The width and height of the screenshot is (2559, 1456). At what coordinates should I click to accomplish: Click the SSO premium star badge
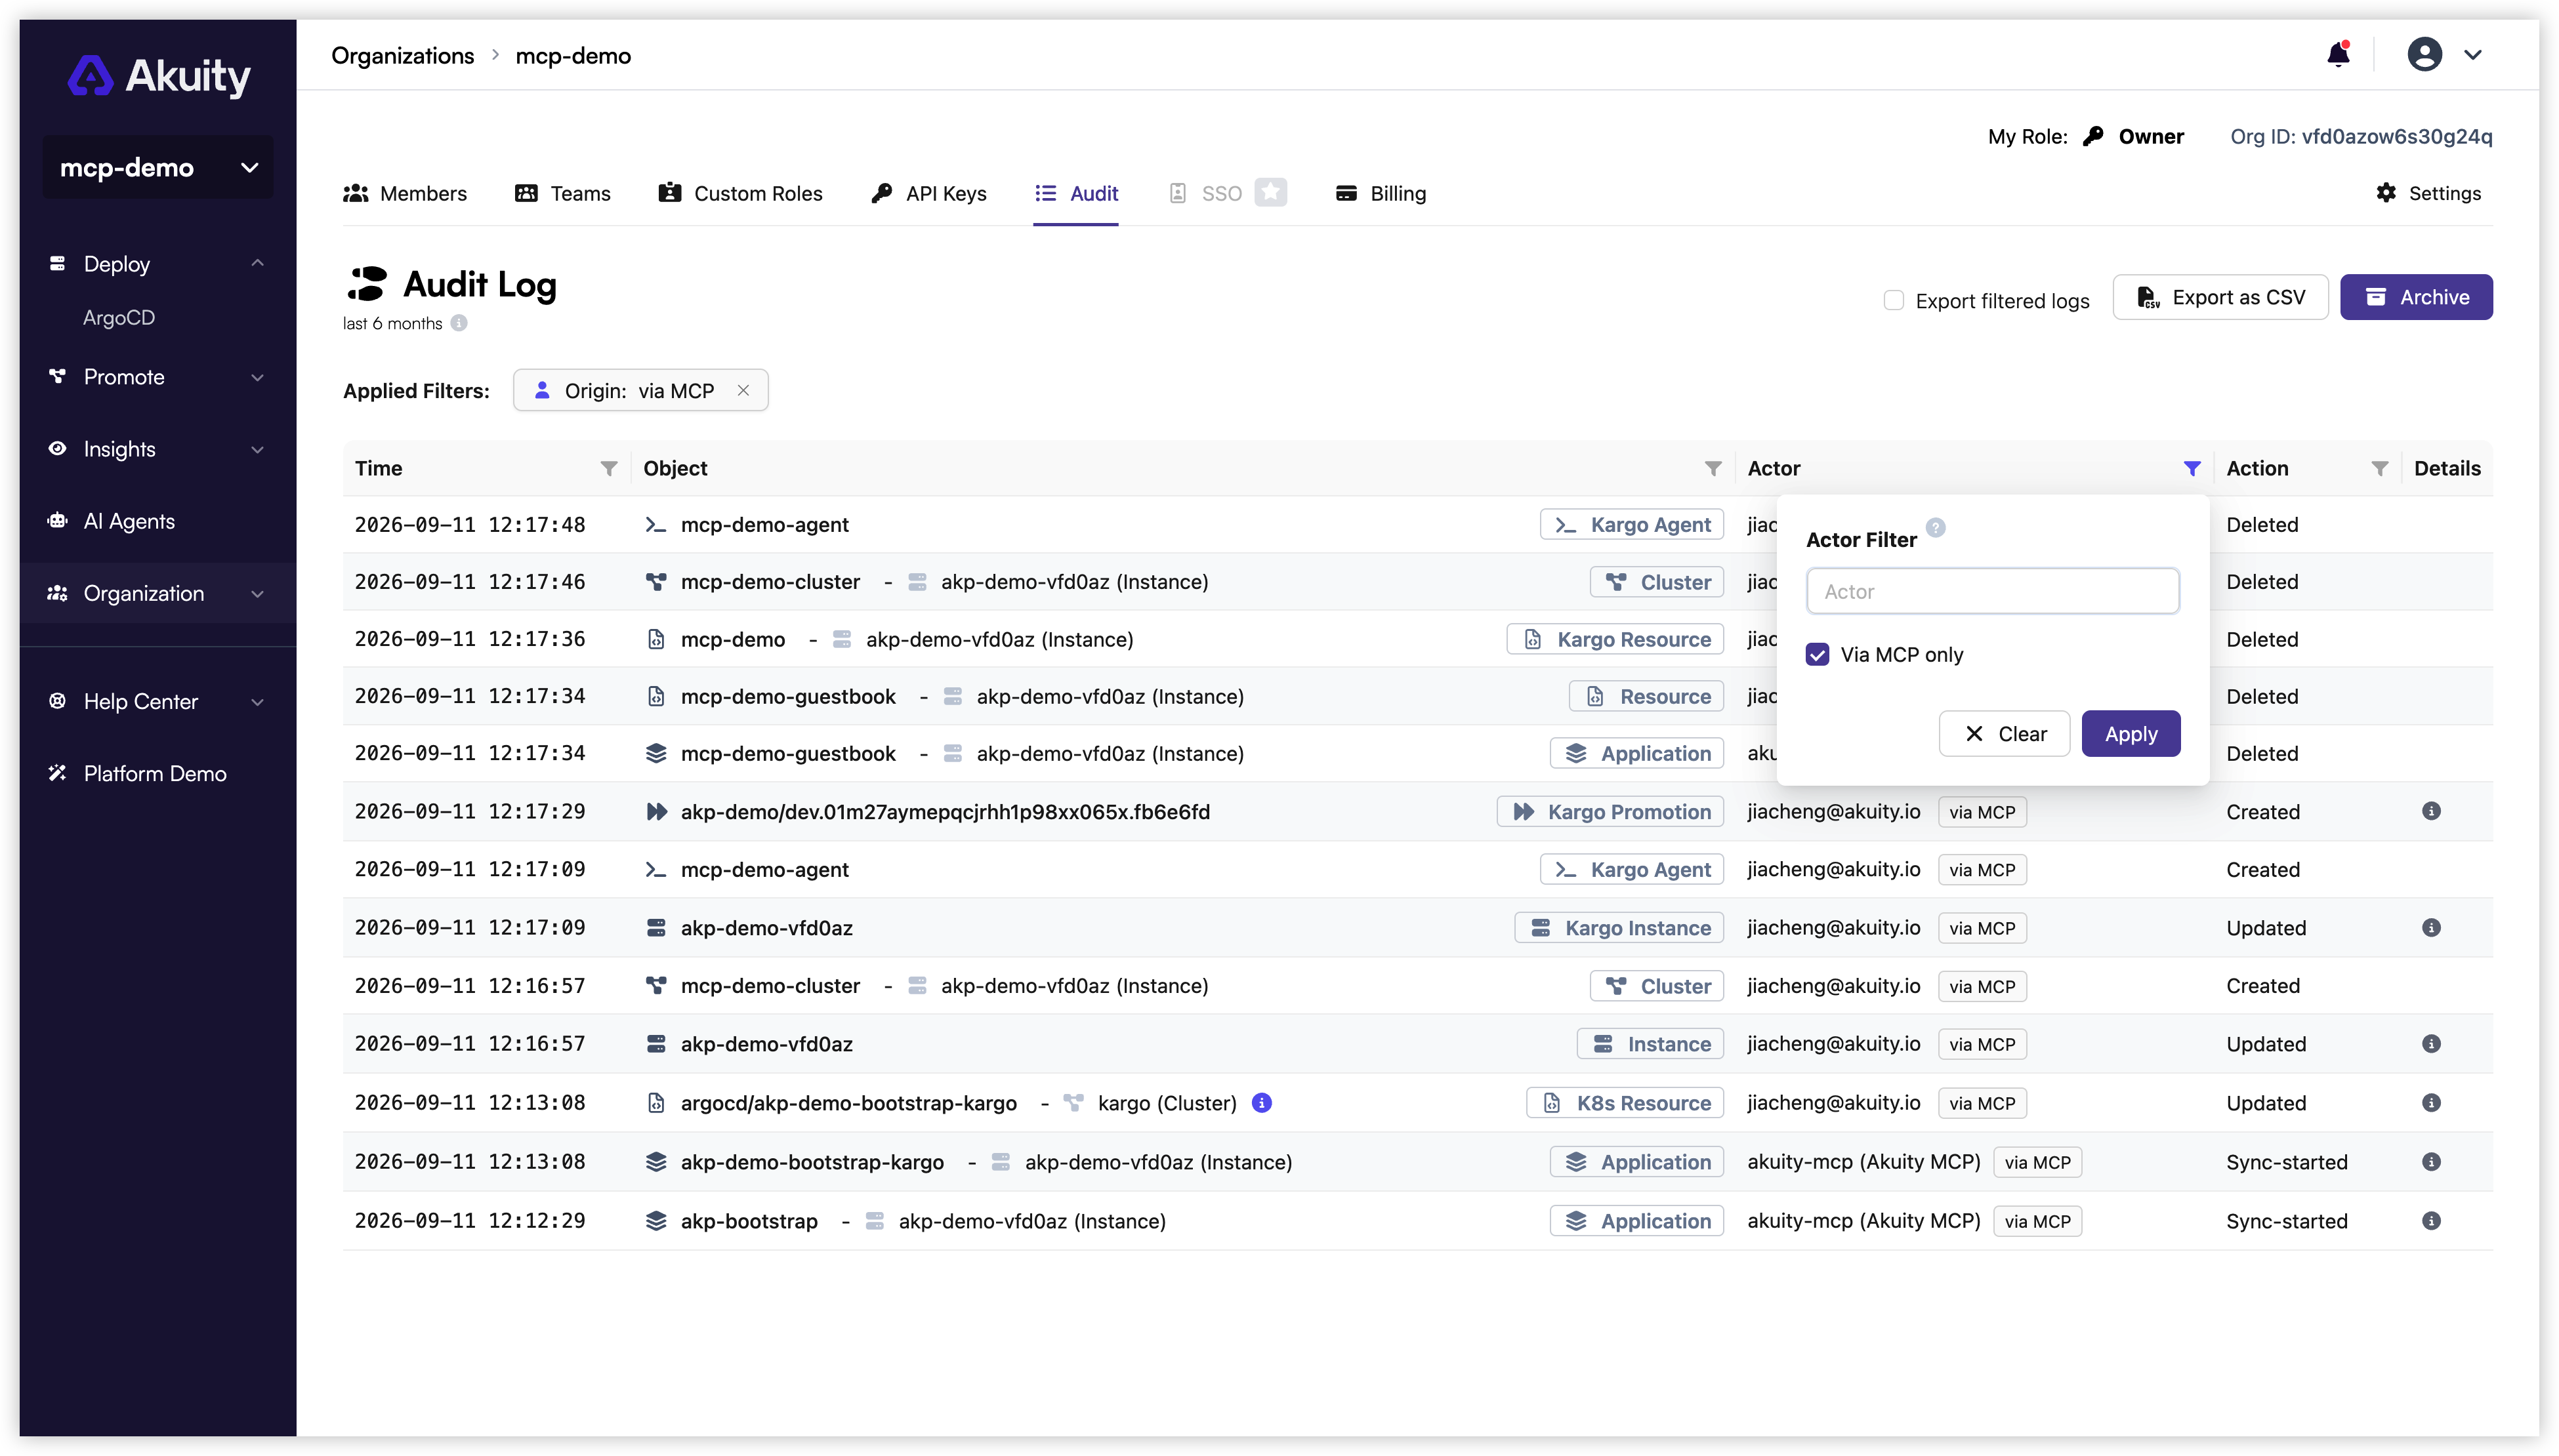point(1270,192)
